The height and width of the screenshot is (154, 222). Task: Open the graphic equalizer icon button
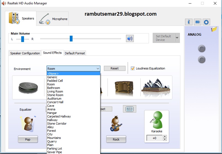click(x=130, y=109)
